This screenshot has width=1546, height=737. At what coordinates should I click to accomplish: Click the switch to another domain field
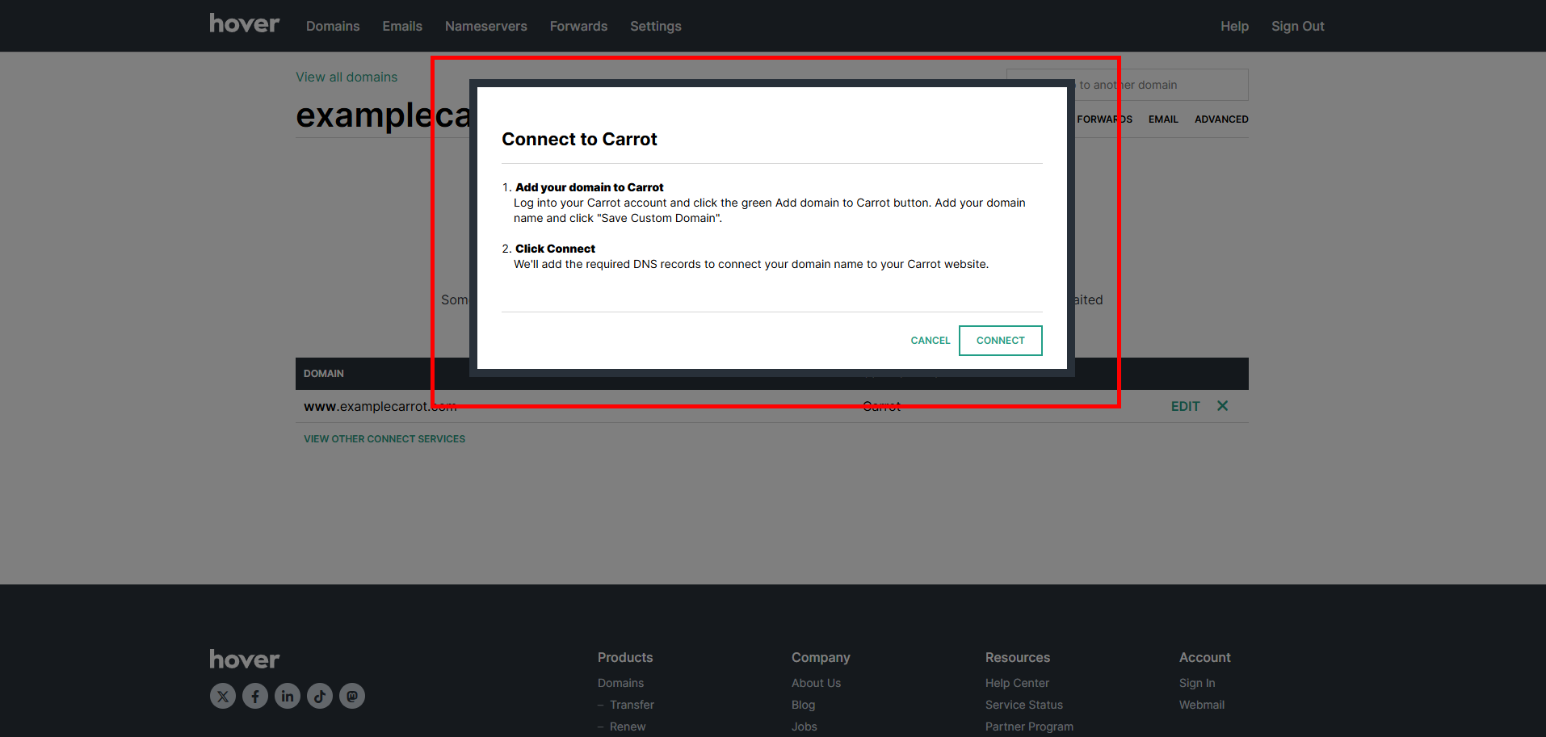point(1128,85)
